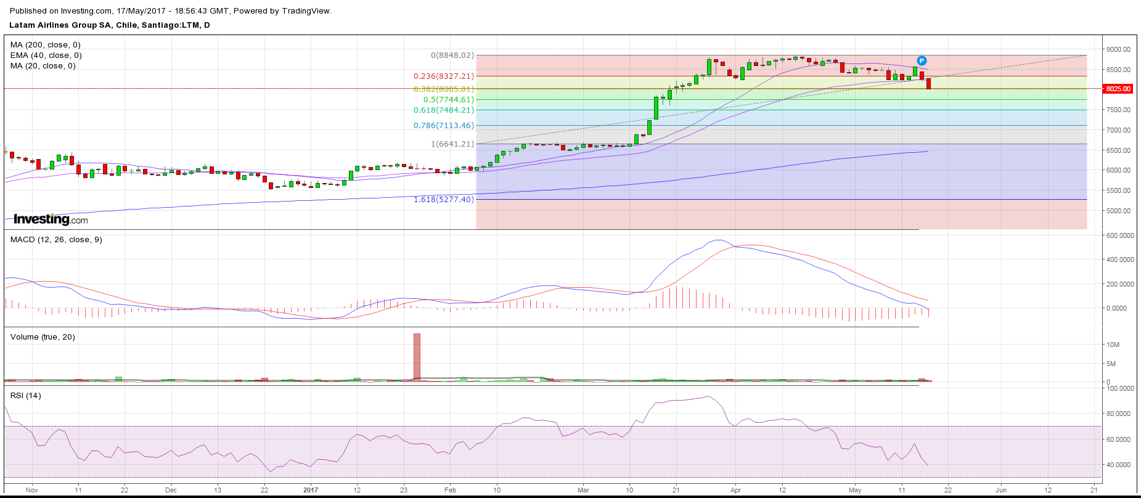This screenshot has height=498, width=1141.
Task: Click the 80.0000 RSI axis label
Action: pyautogui.click(x=1120, y=414)
